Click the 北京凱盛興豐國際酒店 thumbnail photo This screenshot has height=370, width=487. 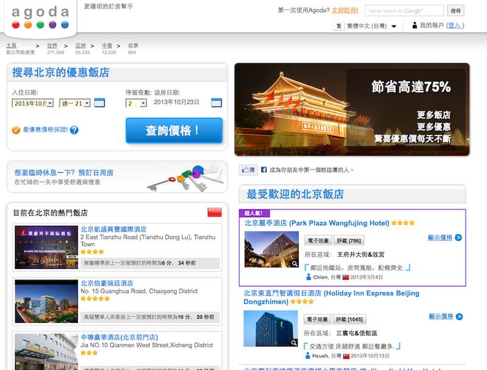coord(46,247)
